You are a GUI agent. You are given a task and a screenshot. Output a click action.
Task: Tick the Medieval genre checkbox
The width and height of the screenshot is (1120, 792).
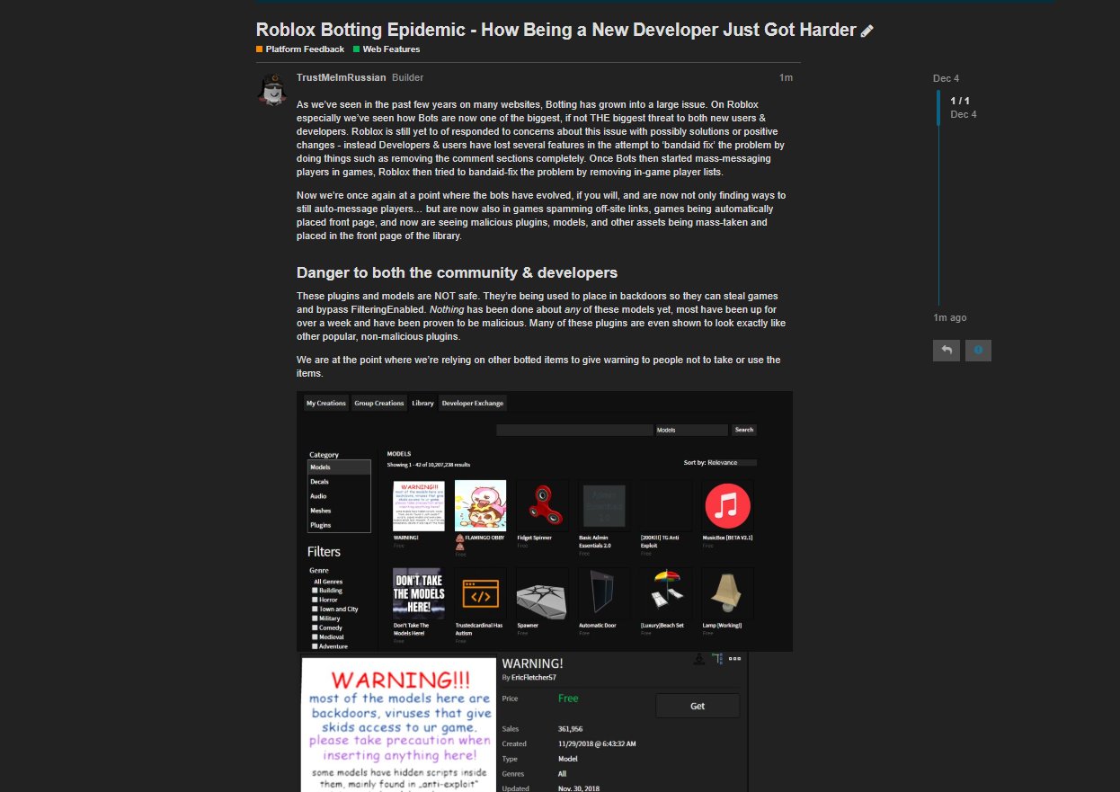click(315, 636)
